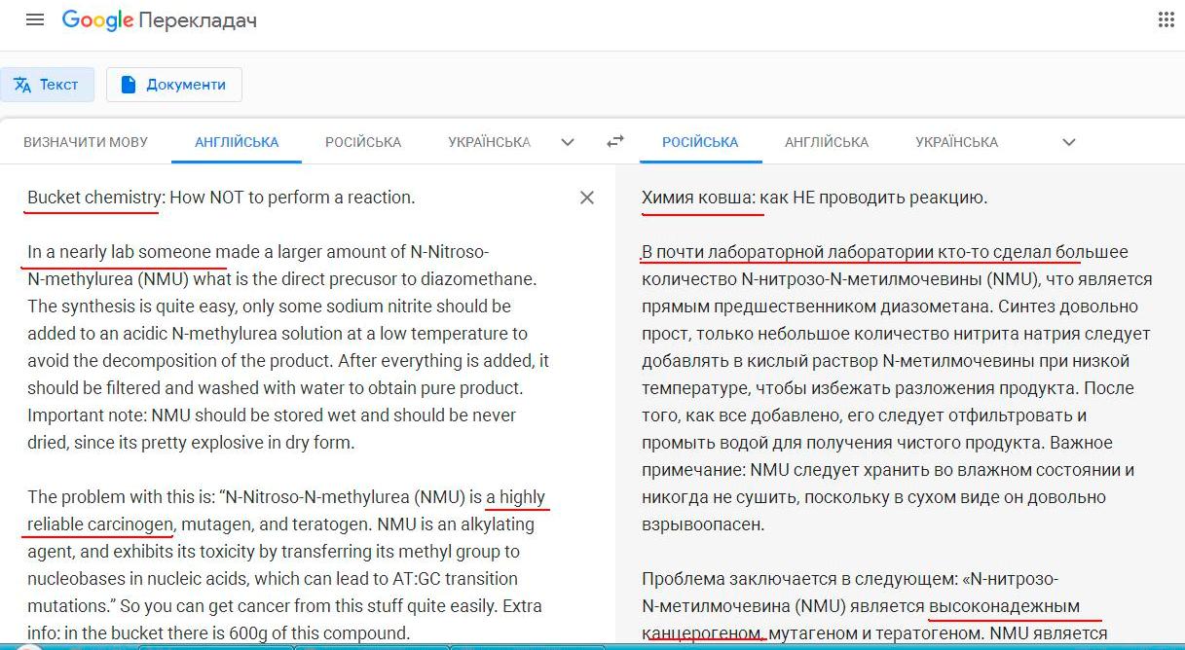Open the Google apps grid

pyautogui.click(x=1166, y=19)
